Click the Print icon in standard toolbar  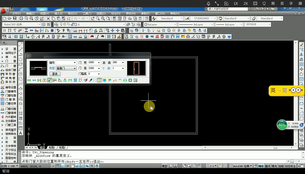21,18
